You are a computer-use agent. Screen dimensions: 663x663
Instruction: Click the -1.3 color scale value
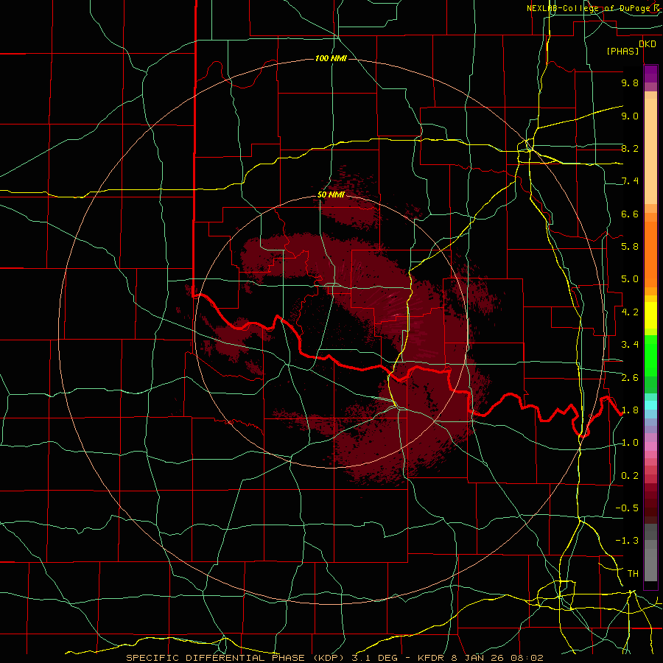[x=627, y=541]
